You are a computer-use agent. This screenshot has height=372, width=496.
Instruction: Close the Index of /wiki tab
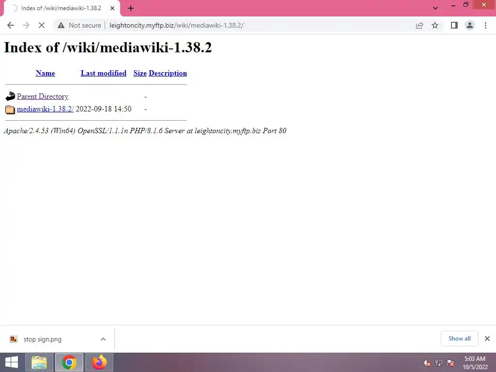[x=112, y=8]
